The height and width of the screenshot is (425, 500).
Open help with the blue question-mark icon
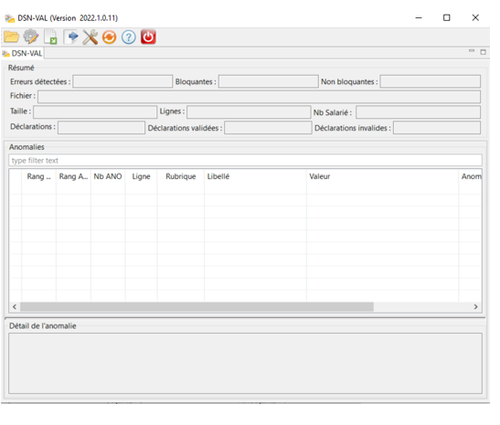click(129, 37)
